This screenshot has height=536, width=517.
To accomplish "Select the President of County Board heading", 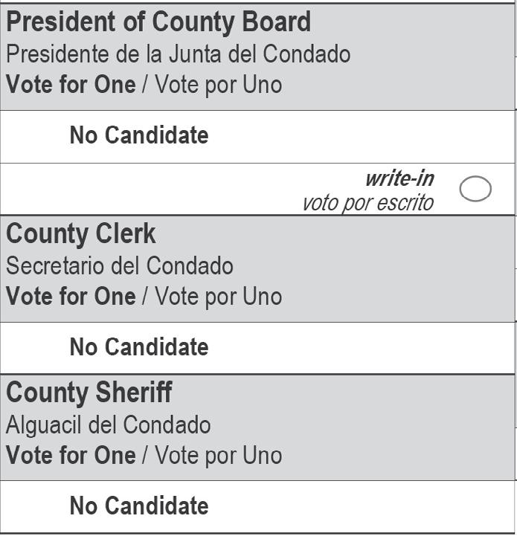I will click(158, 22).
